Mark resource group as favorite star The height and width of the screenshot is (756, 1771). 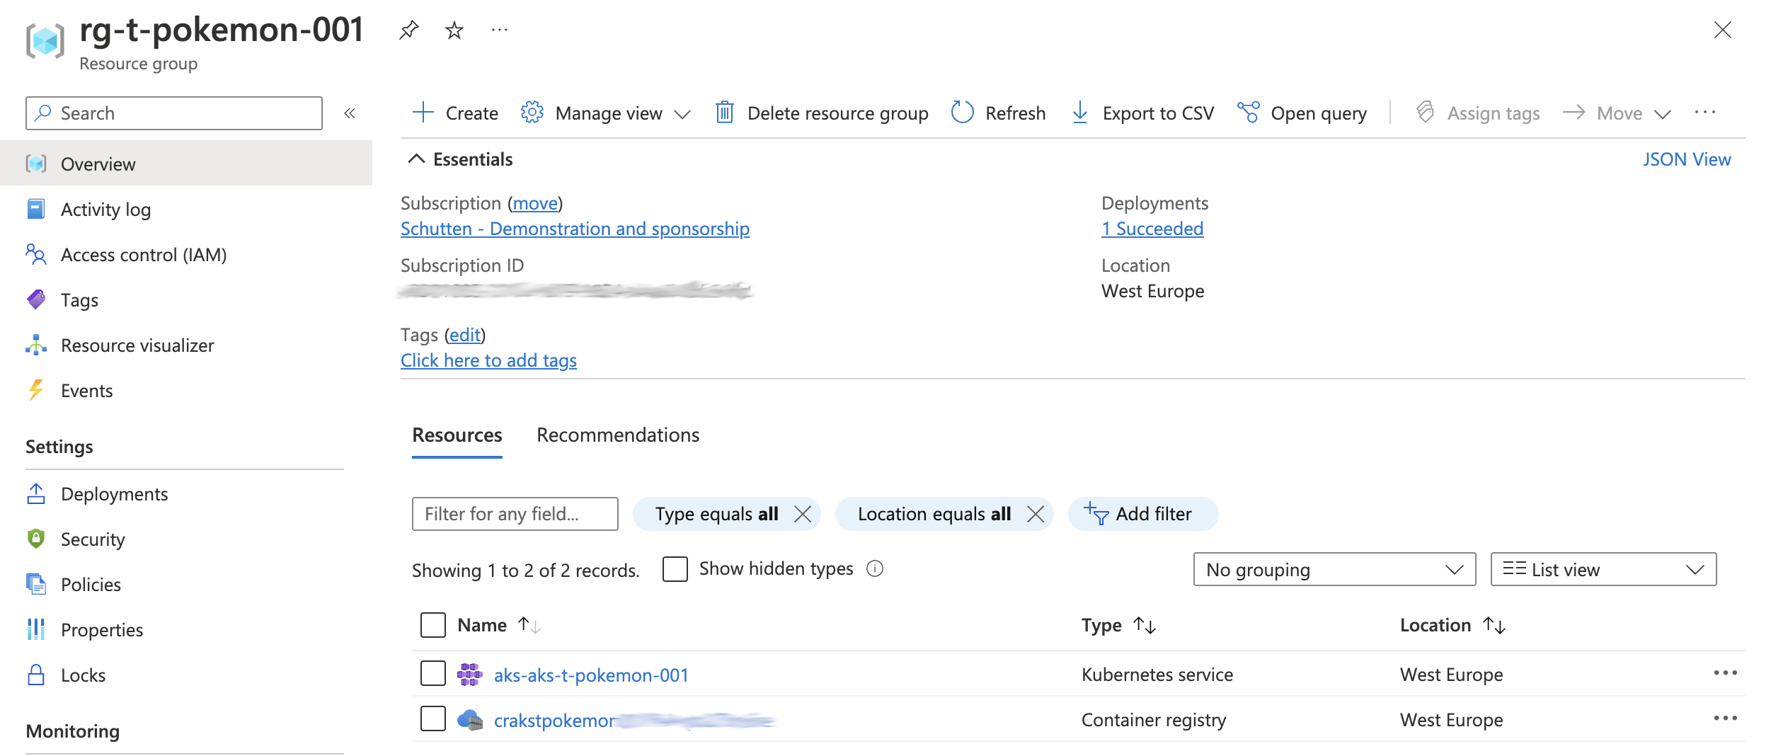[x=454, y=30]
